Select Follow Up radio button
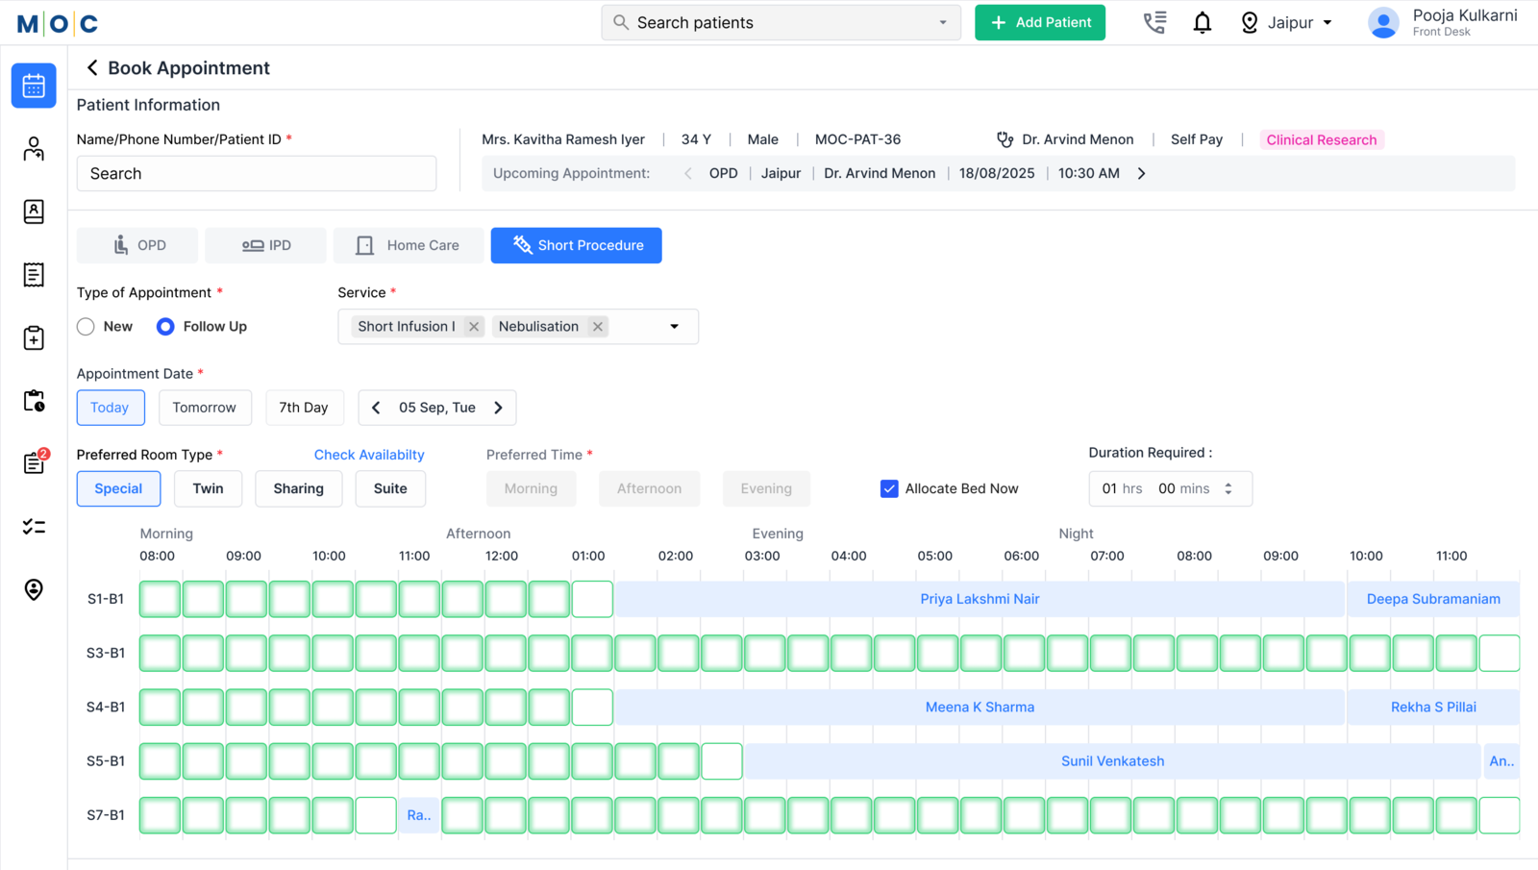 165,327
